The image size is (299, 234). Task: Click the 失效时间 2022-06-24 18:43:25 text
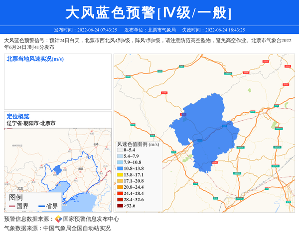(213, 30)
